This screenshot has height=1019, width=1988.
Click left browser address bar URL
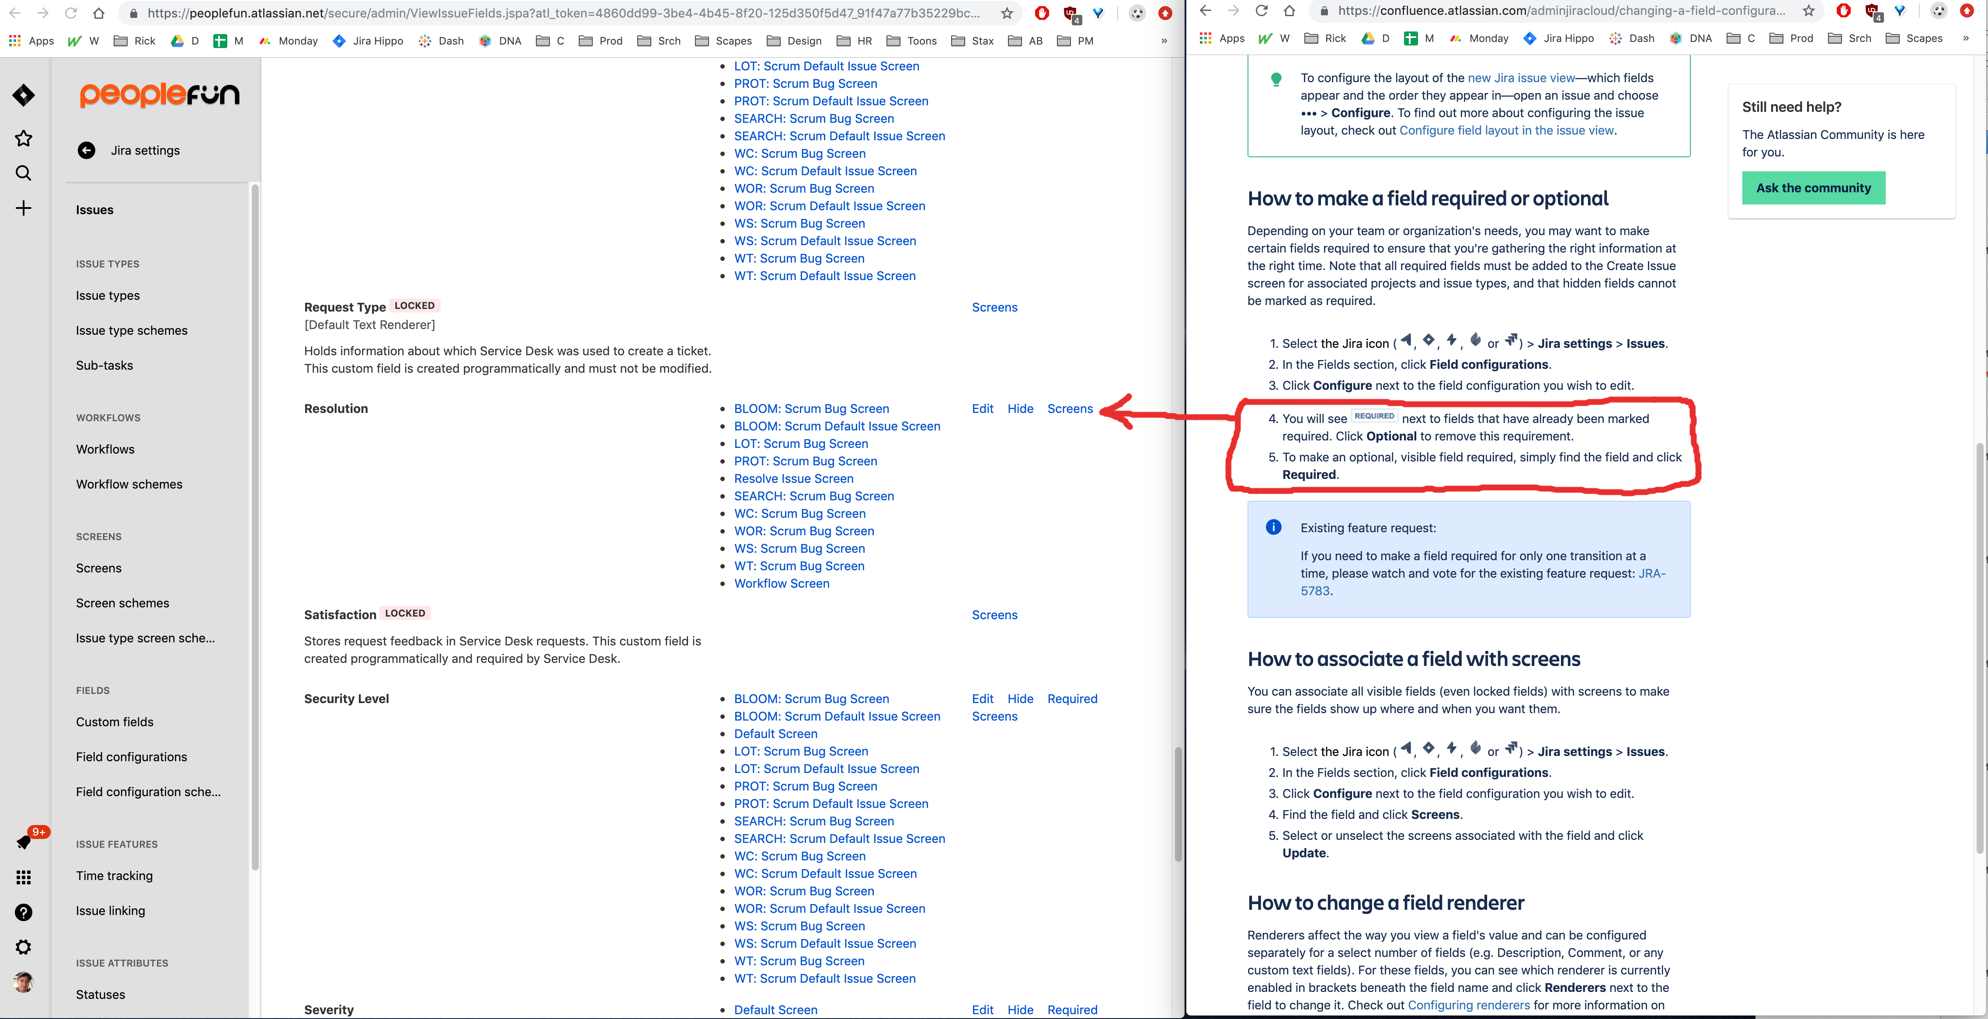point(563,13)
